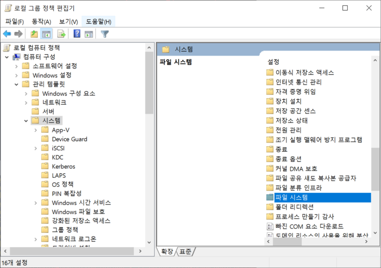The height and width of the screenshot is (268, 381).
Task: Open the 동작(A) menu
Action: (41, 22)
